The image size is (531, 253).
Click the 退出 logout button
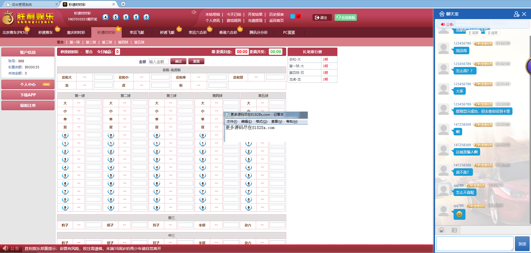click(x=321, y=17)
